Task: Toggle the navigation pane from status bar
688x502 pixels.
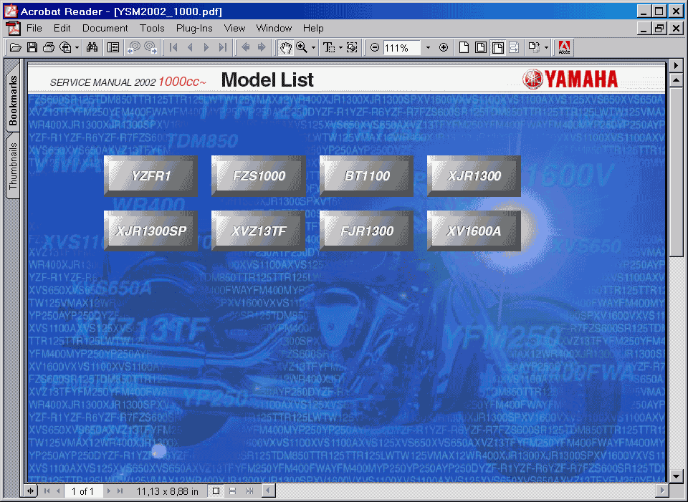Action: 30,491
